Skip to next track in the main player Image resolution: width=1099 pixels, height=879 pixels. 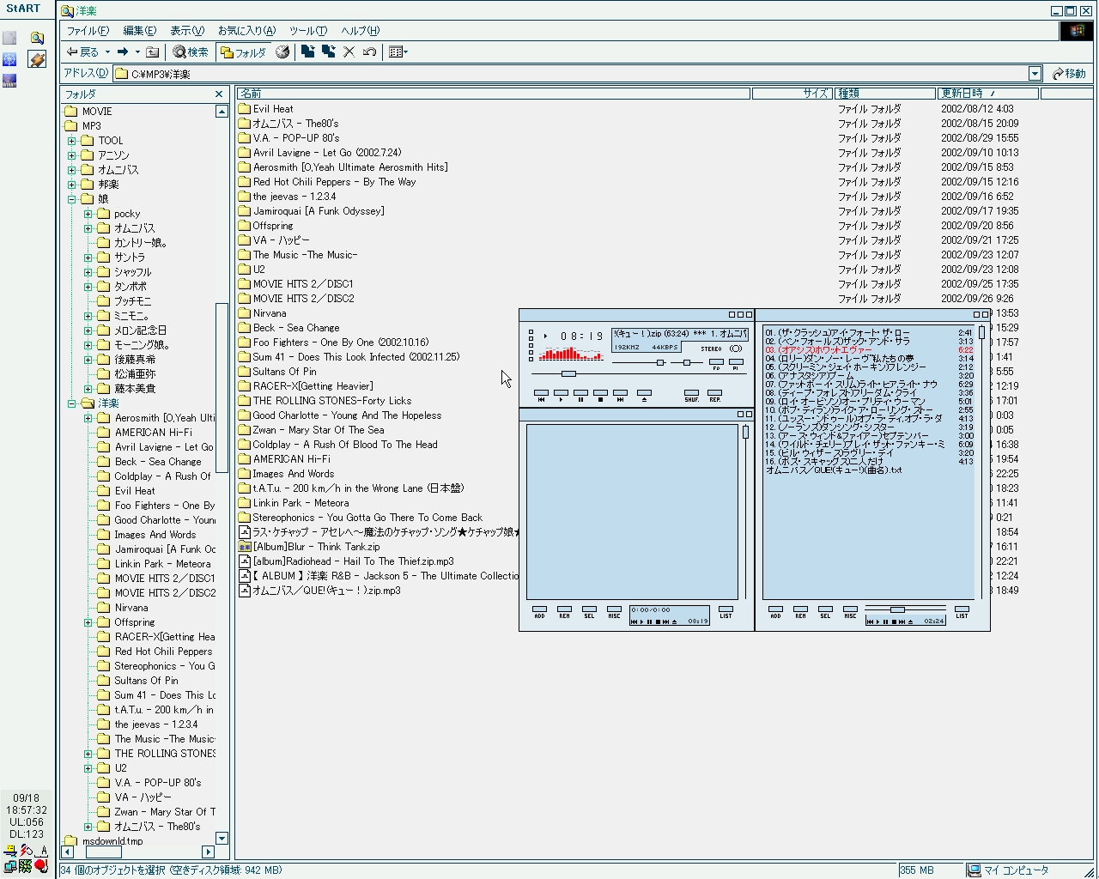coord(620,395)
